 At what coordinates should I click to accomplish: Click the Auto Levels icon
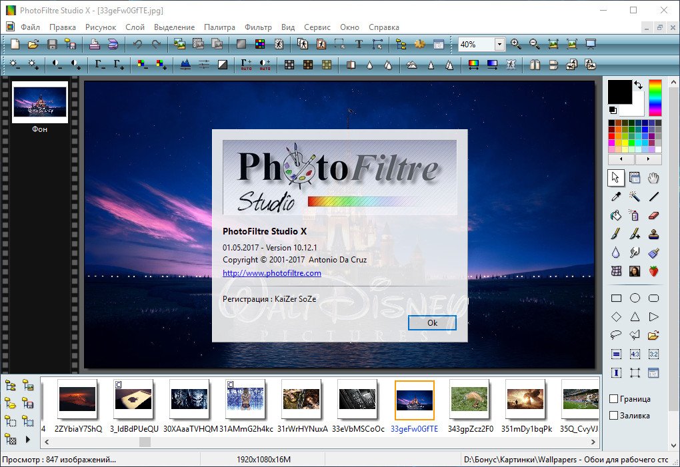(246, 65)
